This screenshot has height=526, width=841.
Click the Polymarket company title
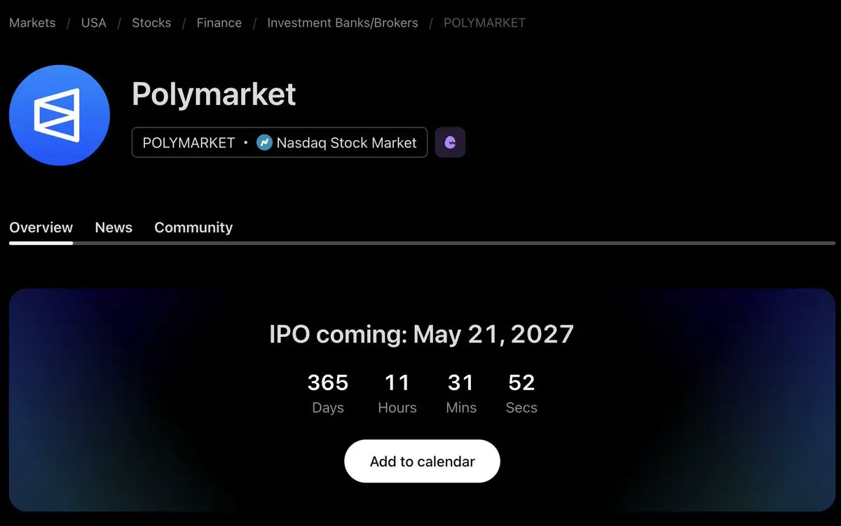214,94
